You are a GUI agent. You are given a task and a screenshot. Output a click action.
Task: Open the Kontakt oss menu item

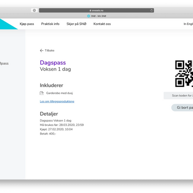point(102,24)
